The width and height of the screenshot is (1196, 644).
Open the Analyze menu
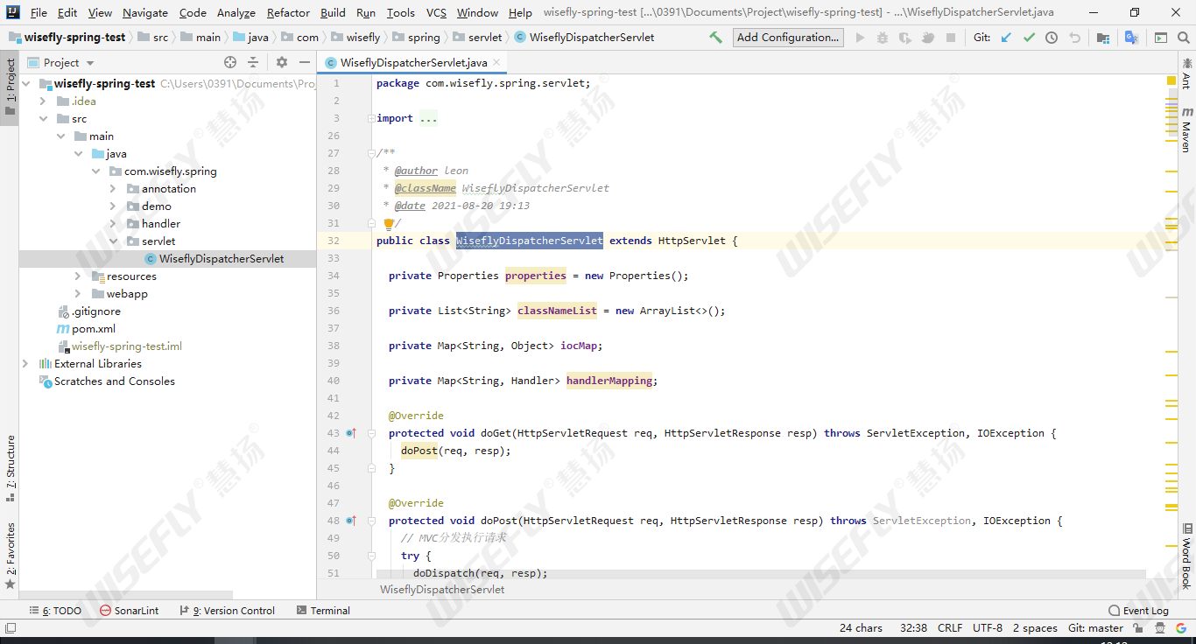(x=236, y=12)
